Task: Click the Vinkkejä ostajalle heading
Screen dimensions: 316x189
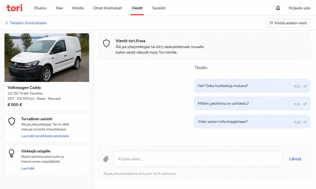Action: pyautogui.click(x=36, y=151)
